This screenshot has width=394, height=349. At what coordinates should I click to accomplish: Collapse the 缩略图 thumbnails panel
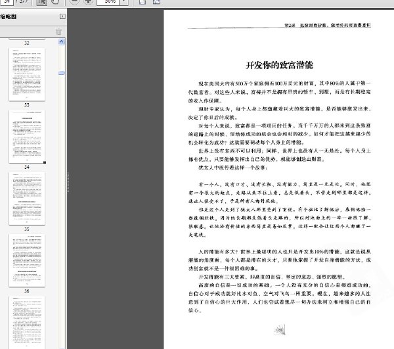pos(62,16)
